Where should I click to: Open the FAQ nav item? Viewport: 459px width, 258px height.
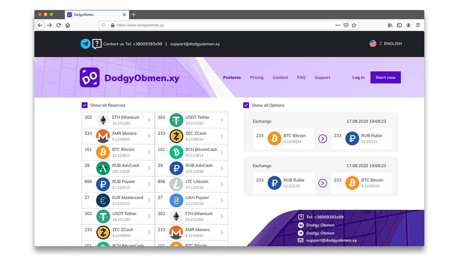(x=301, y=77)
